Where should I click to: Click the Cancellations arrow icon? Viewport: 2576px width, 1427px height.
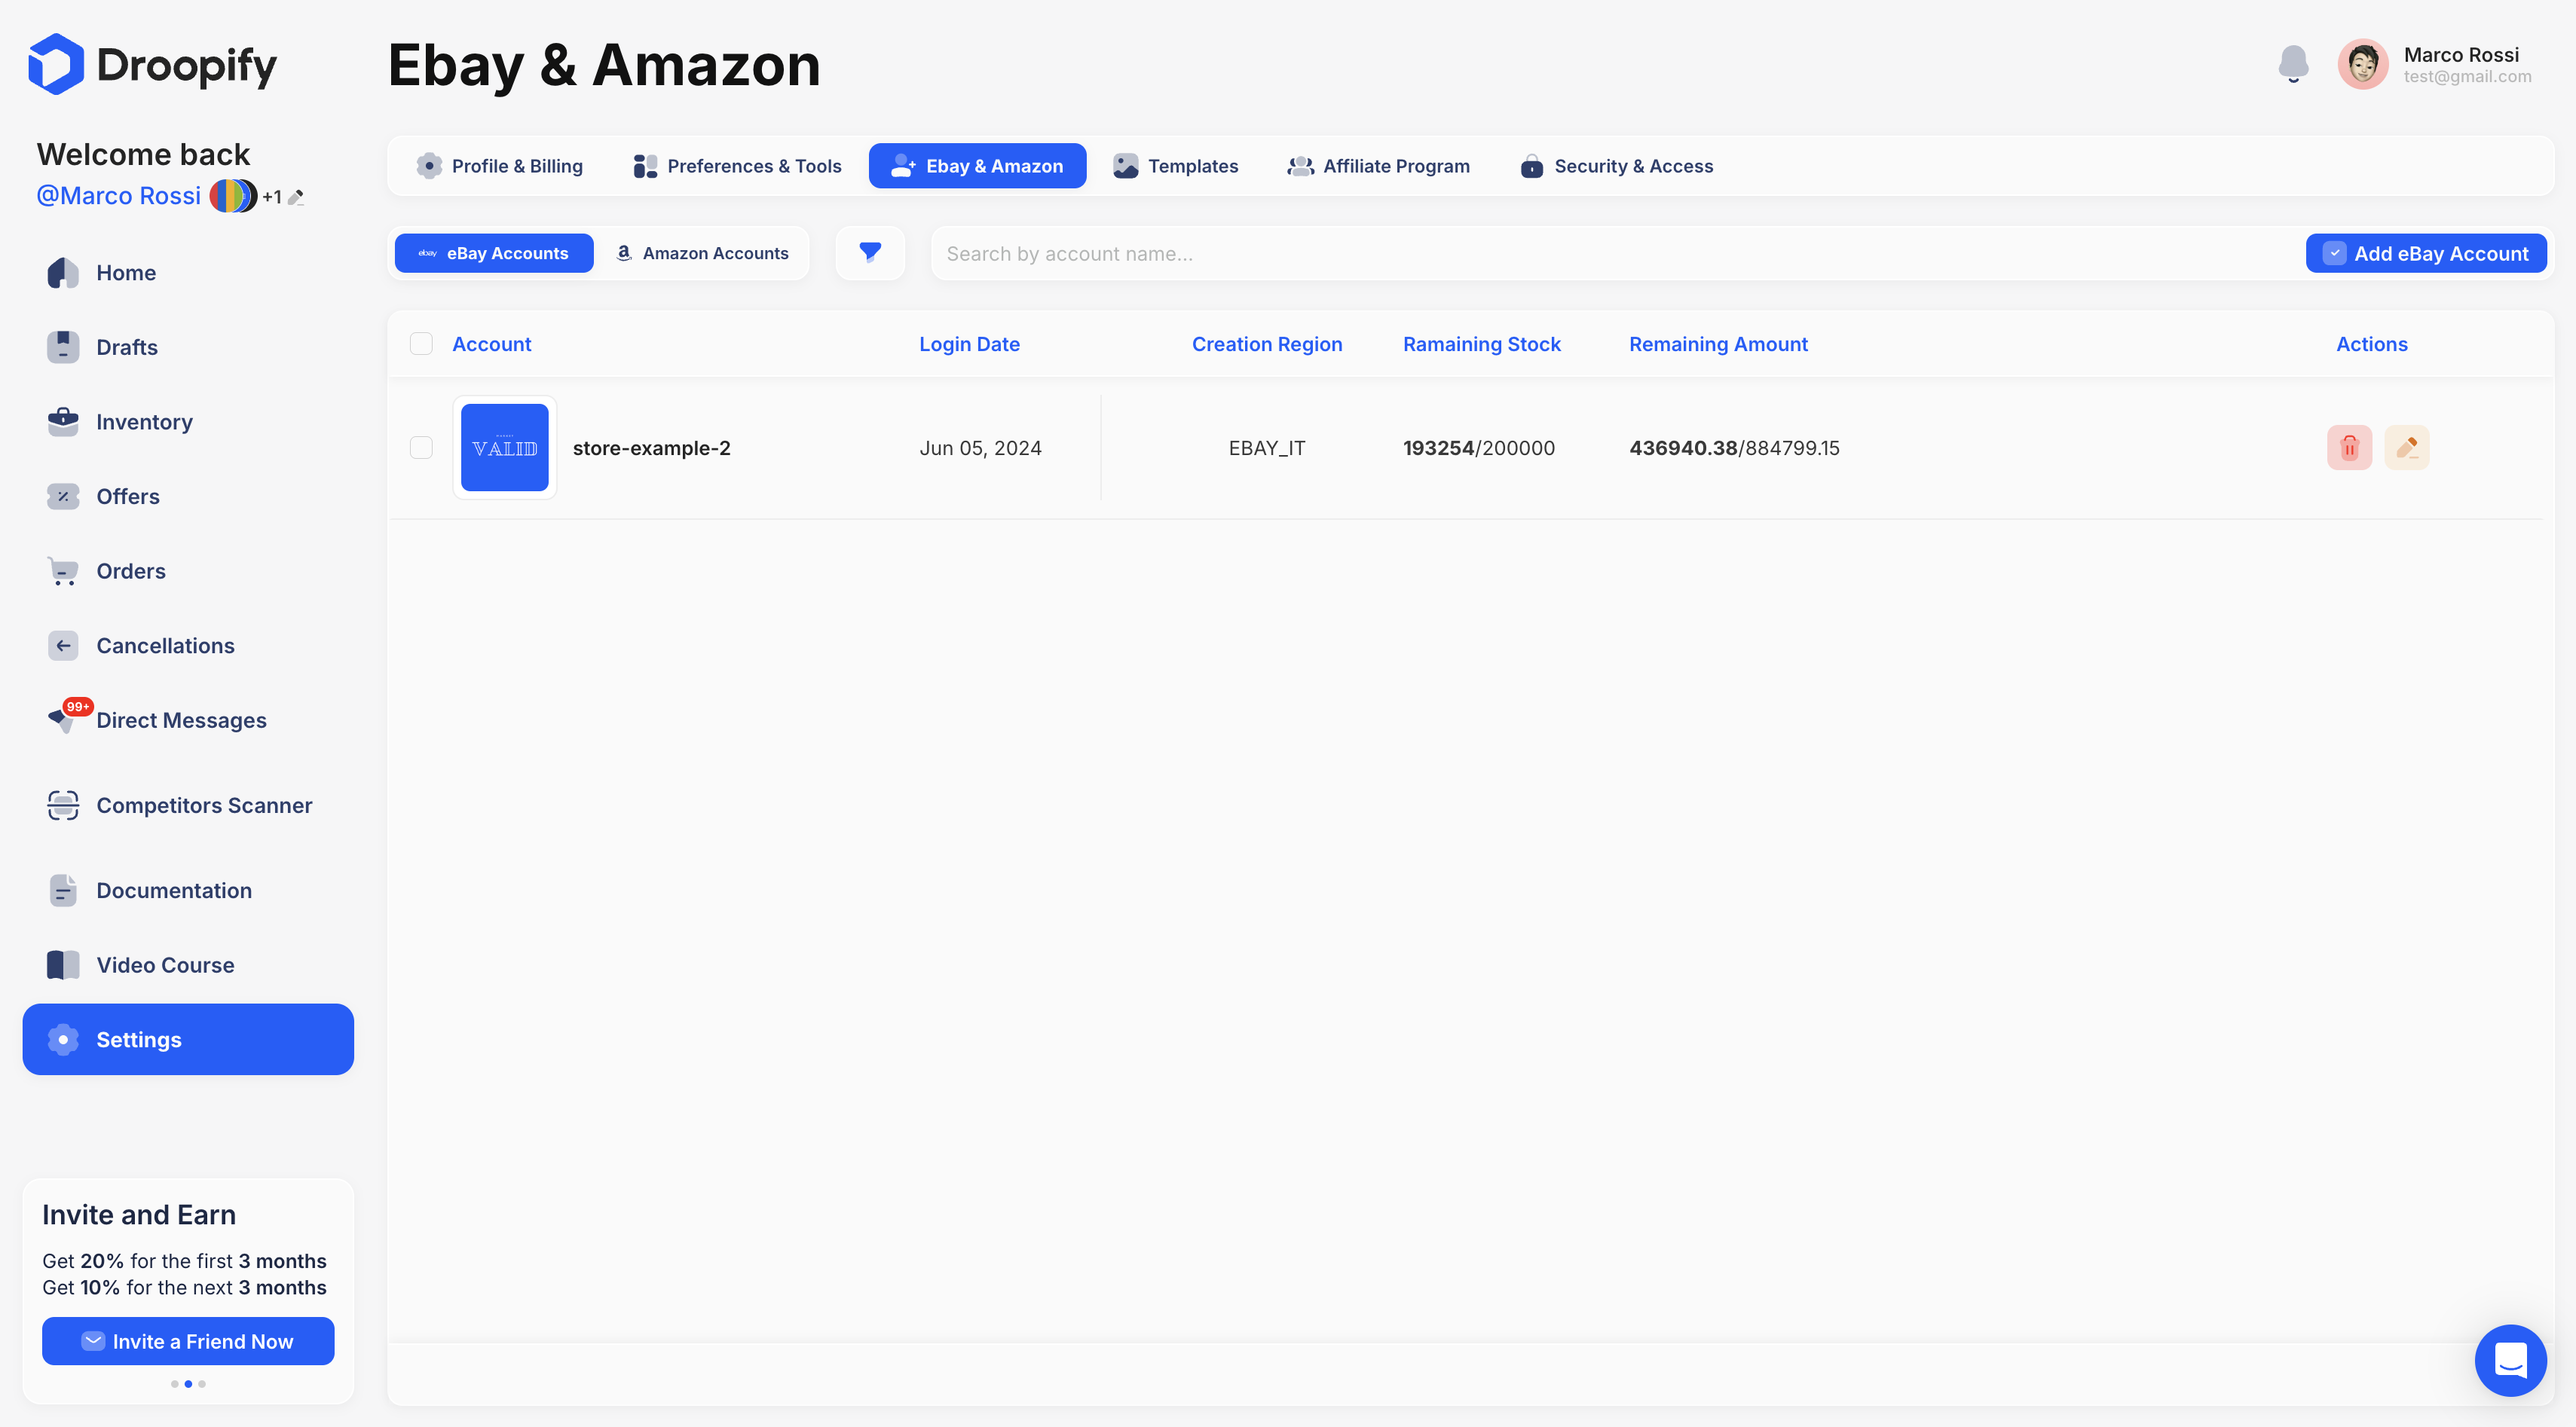pyautogui.click(x=63, y=646)
